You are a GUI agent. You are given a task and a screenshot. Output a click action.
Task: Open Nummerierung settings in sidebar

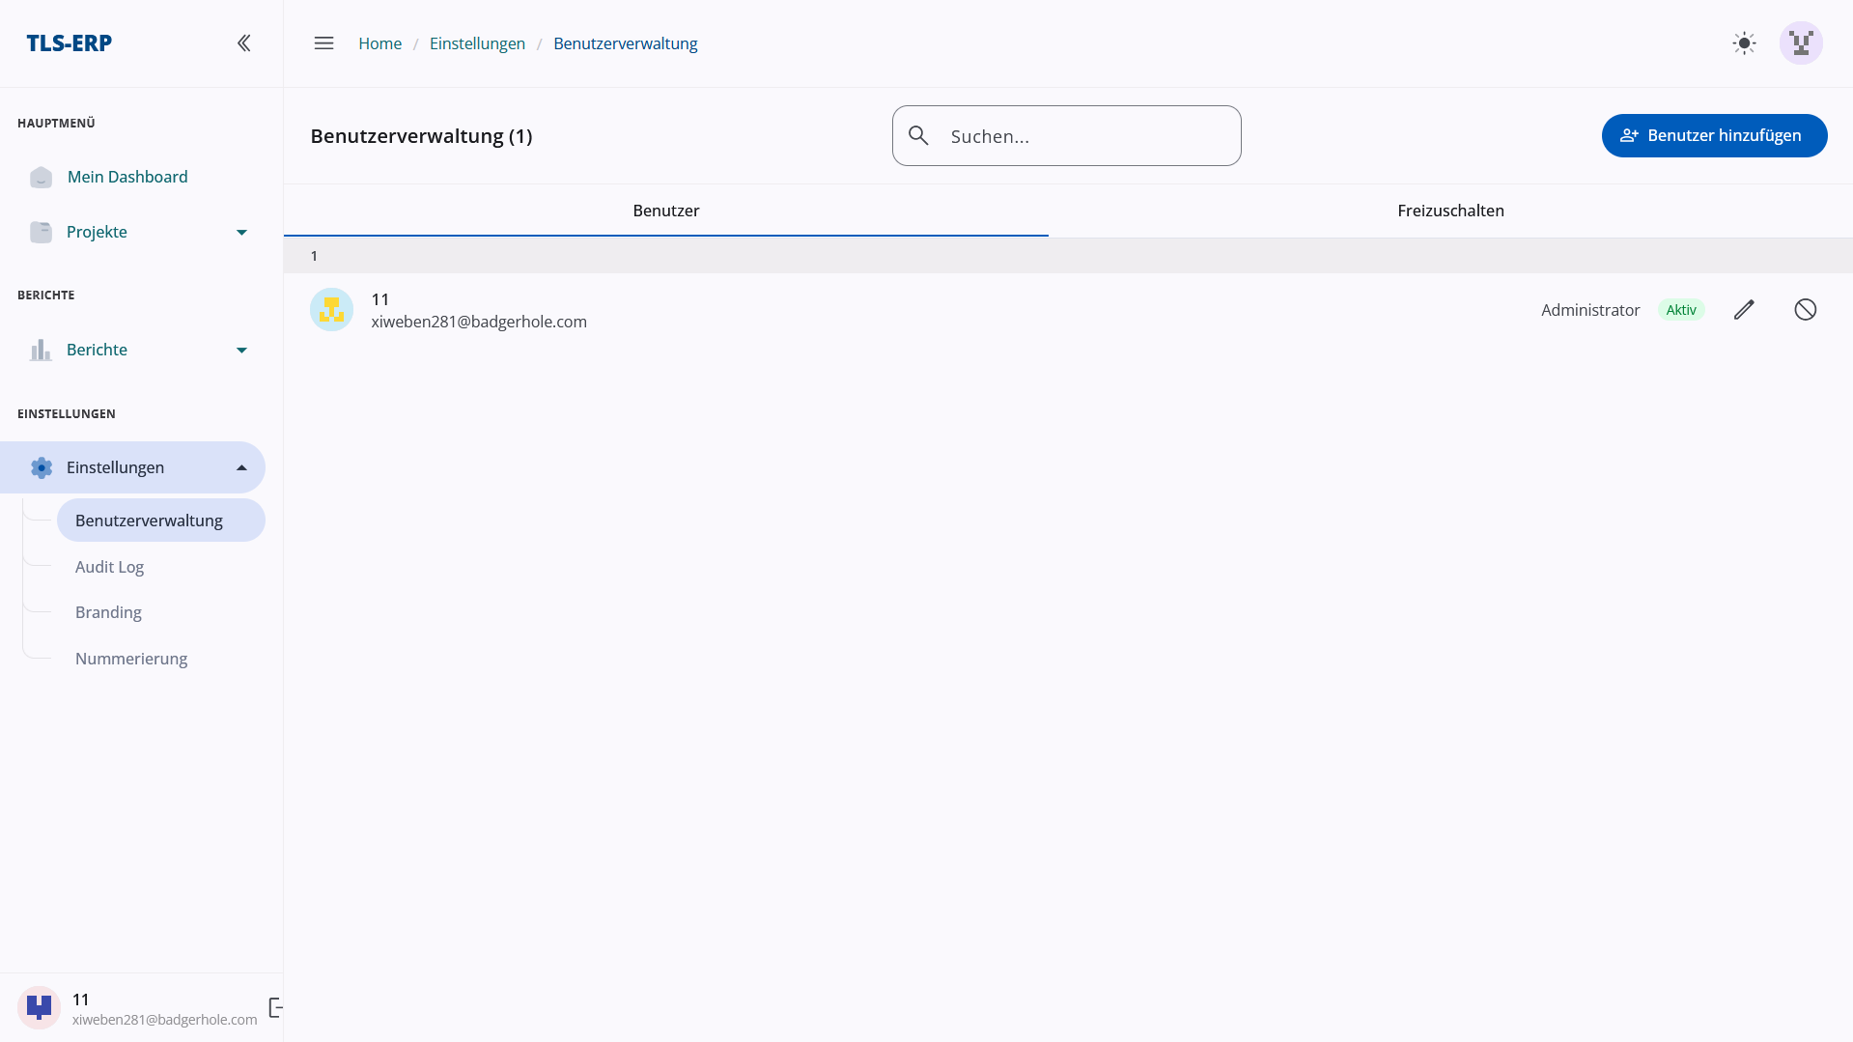click(x=131, y=659)
